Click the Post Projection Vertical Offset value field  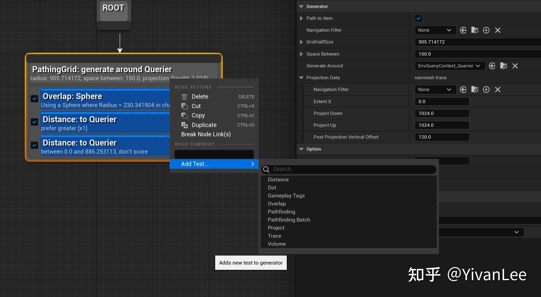tap(442, 137)
